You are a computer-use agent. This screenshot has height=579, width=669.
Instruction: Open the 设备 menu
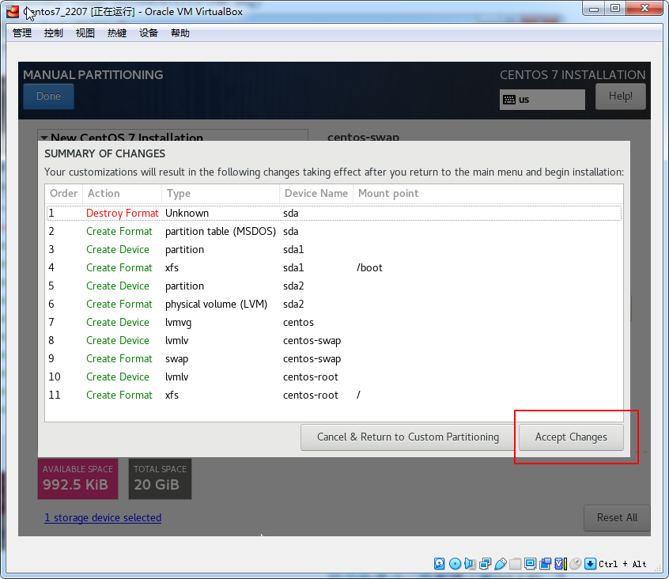click(x=149, y=33)
